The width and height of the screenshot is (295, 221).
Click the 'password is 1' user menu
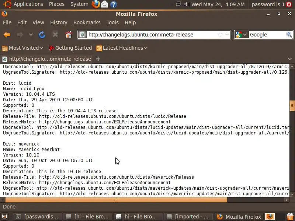pyautogui.click(x=268, y=4)
